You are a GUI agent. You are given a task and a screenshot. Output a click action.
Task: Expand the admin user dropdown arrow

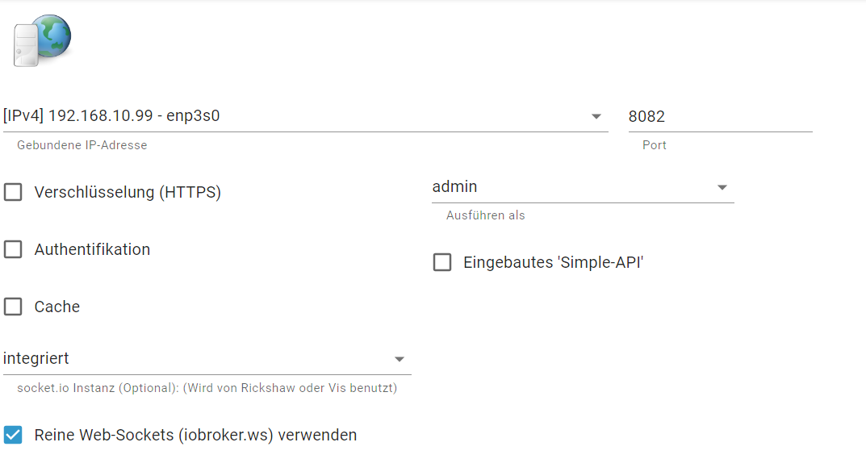[x=722, y=187]
